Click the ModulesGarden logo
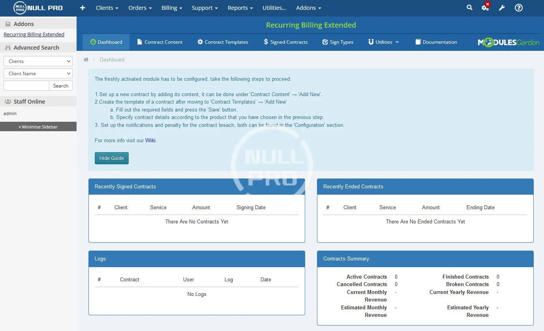The image size is (544, 331). pyautogui.click(x=508, y=42)
